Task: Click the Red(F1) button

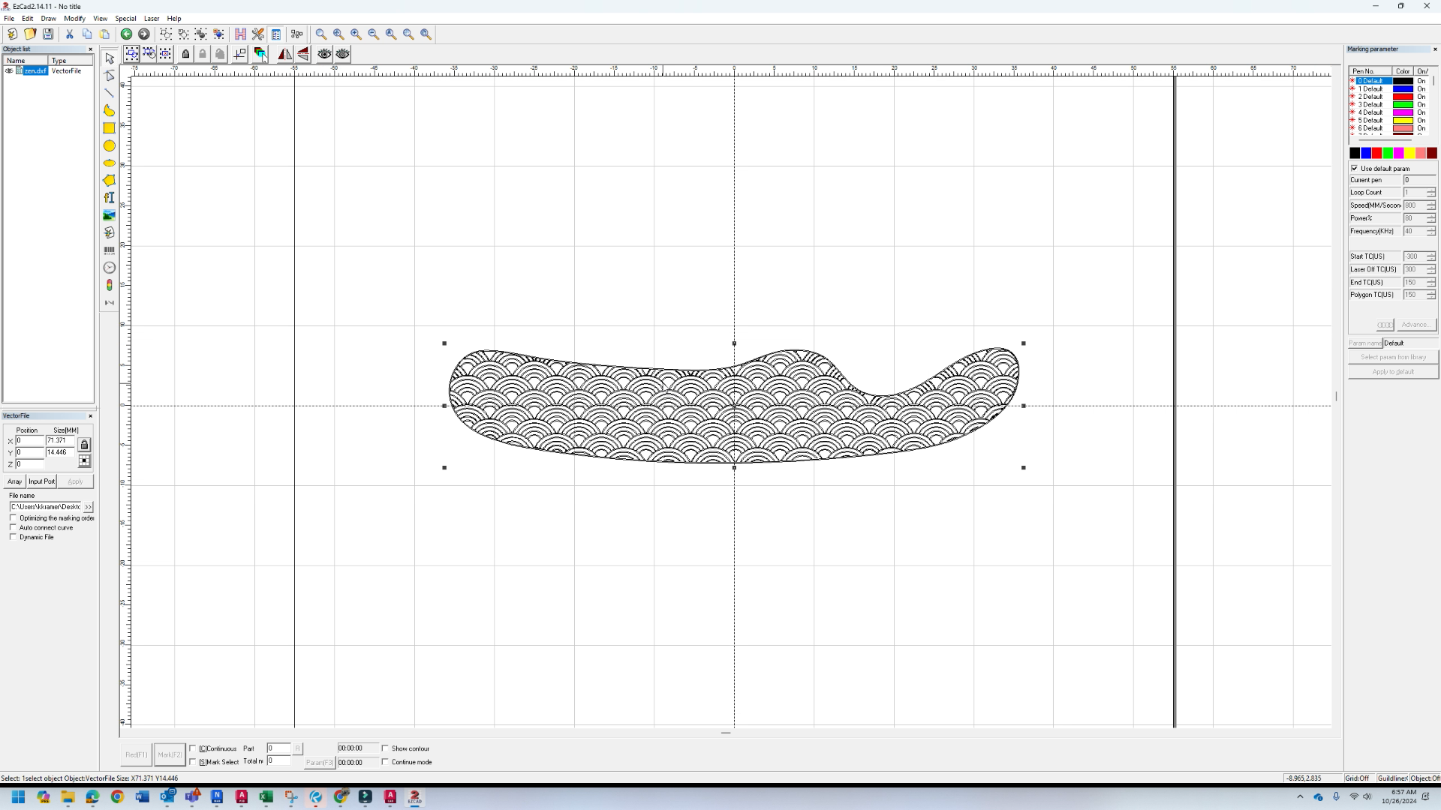Action: [x=137, y=754]
